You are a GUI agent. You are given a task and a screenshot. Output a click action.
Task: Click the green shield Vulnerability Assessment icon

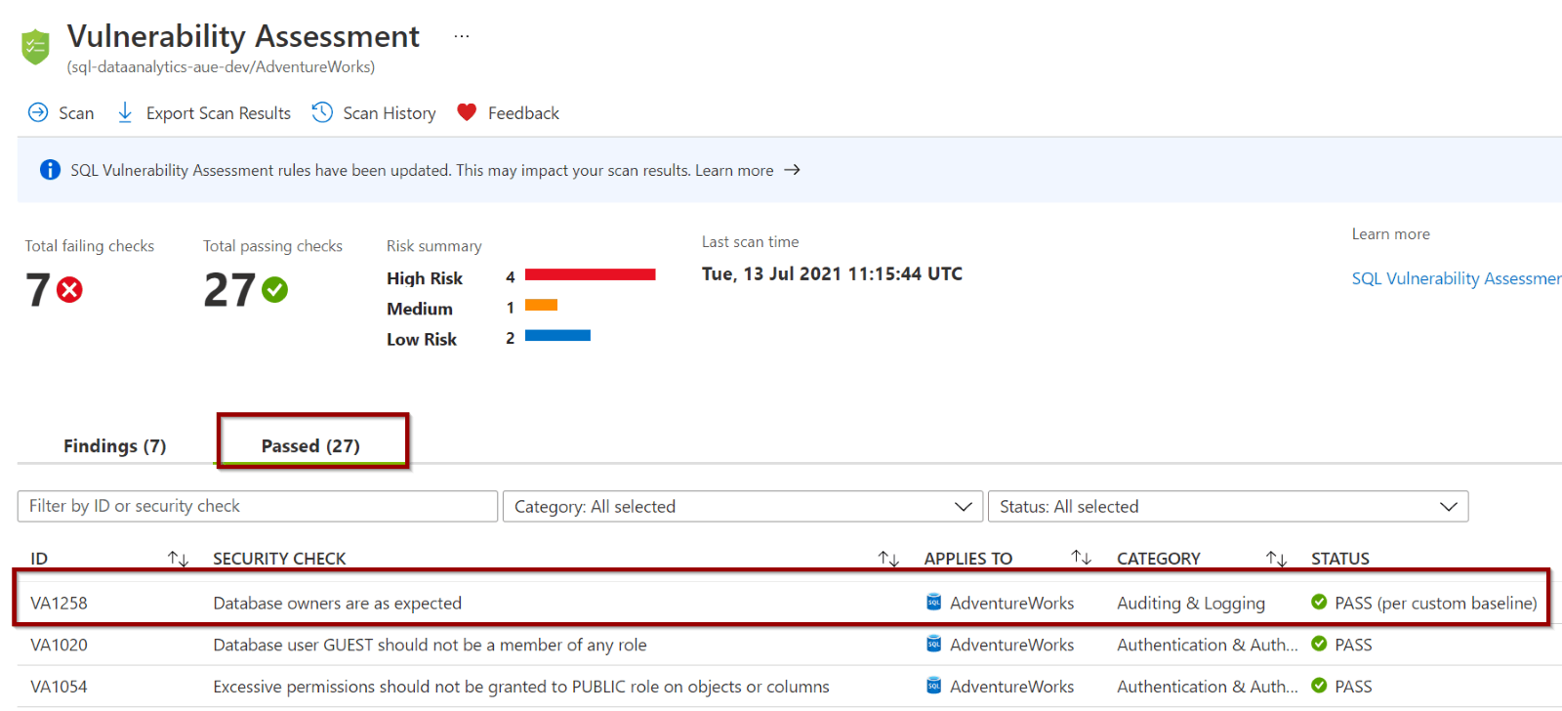[x=36, y=47]
